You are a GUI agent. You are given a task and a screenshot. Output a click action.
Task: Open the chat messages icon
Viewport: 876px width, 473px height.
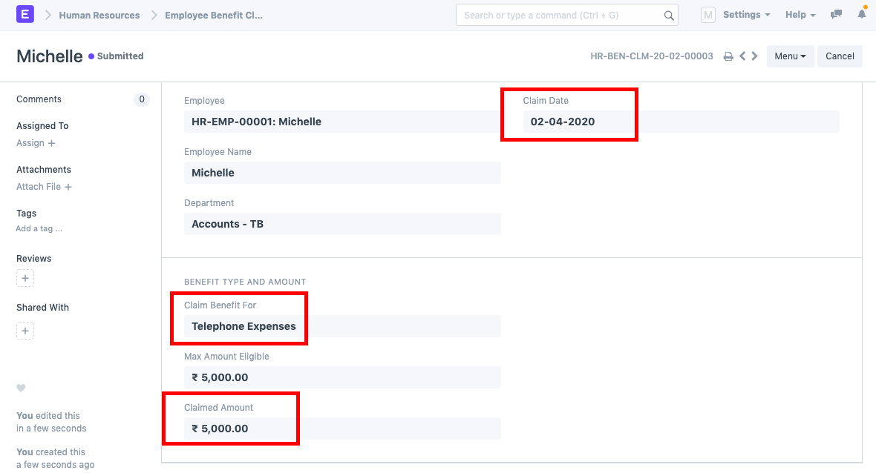click(x=837, y=15)
